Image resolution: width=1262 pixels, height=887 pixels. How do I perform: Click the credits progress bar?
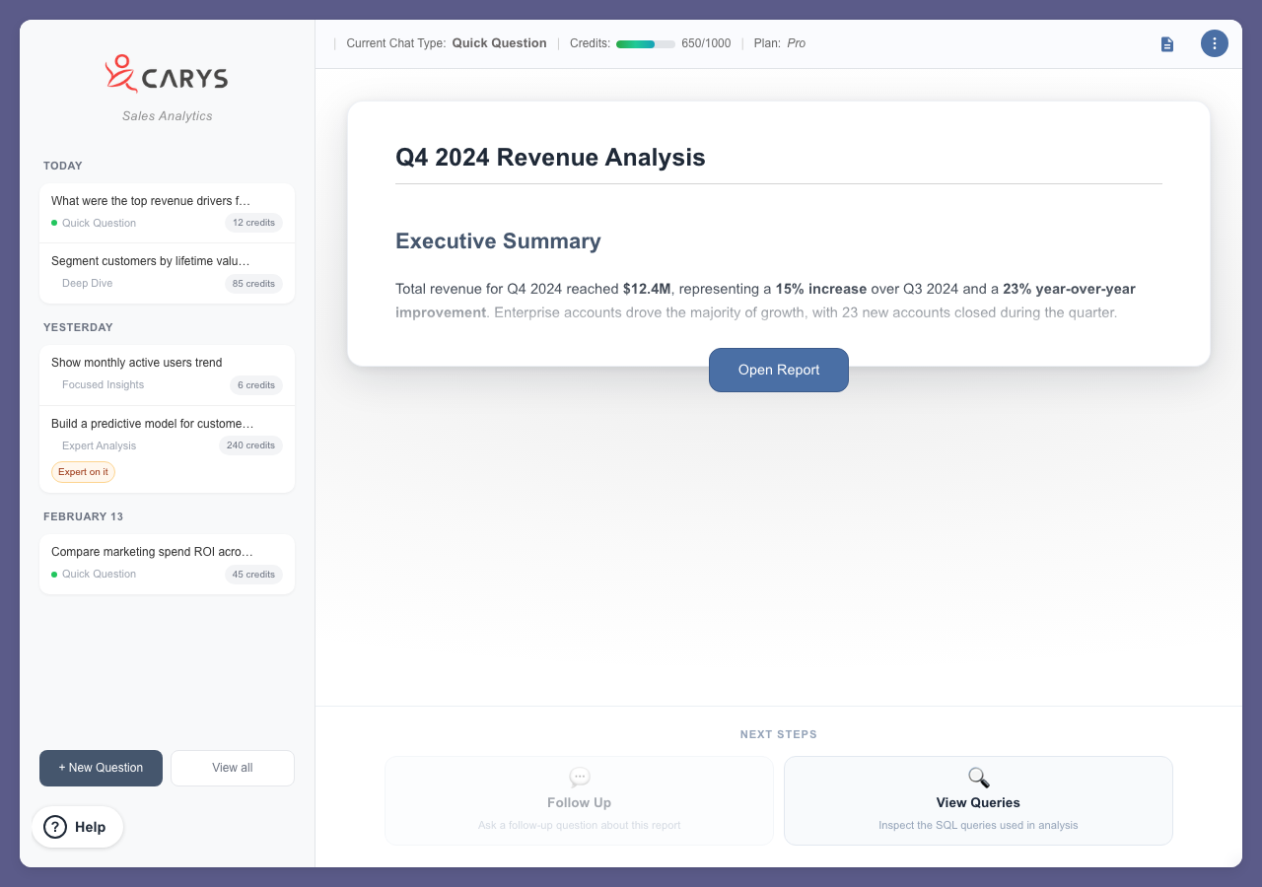[x=645, y=43]
